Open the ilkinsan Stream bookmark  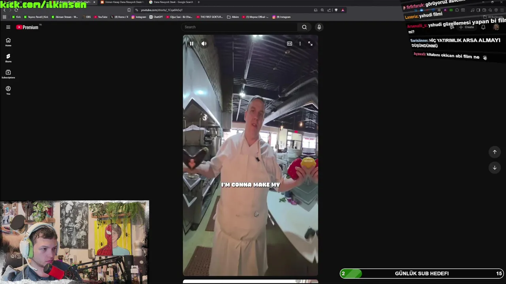point(65,17)
